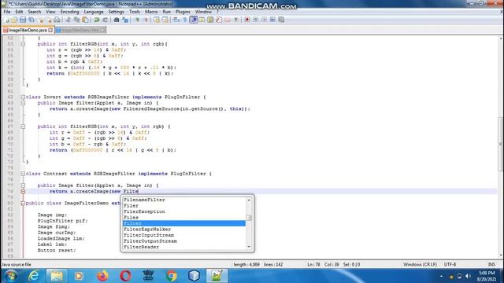Screen dimensions: 504x283
Task: Toggle word wrap in the toolbar
Action: [176, 20]
